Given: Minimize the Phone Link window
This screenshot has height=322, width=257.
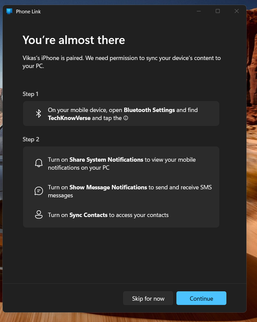Looking at the screenshot, I should pyautogui.click(x=199, y=11).
